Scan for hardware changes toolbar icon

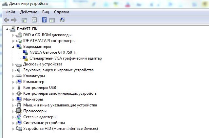pos(62,20)
